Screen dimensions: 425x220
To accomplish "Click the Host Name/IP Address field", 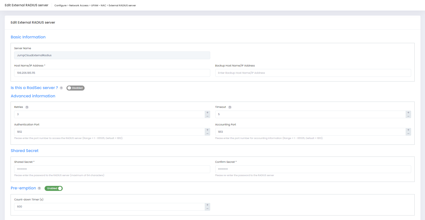I will (x=112, y=73).
